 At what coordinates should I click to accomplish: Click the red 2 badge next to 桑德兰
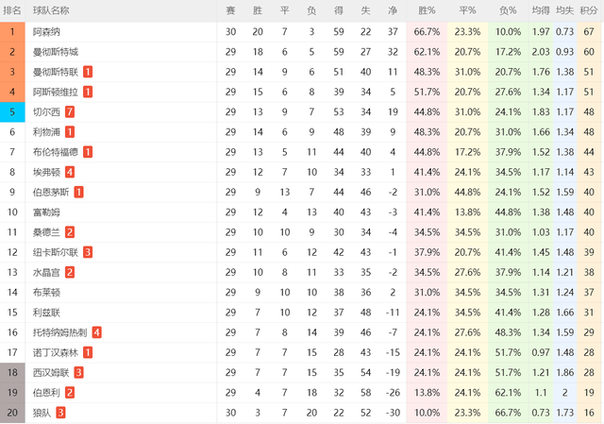tap(70, 232)
